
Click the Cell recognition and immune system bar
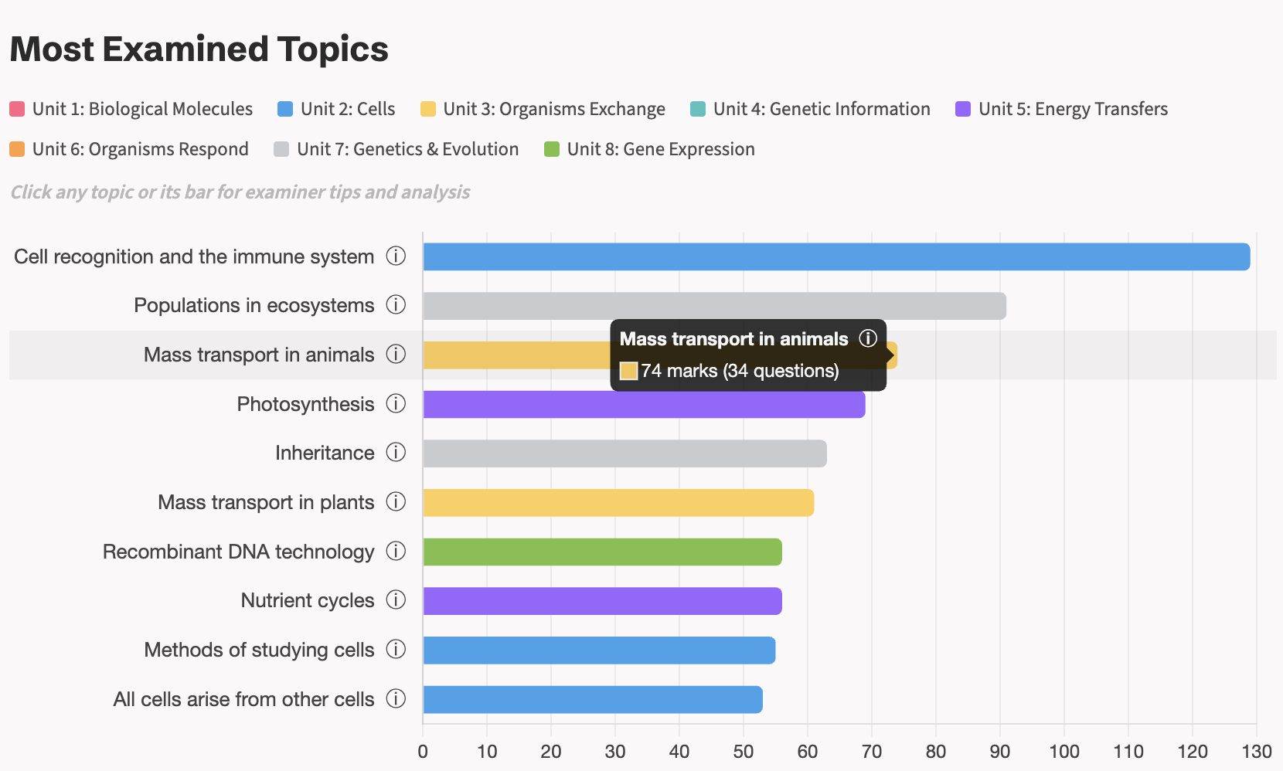pyautogui.click(x=773, y=256)
